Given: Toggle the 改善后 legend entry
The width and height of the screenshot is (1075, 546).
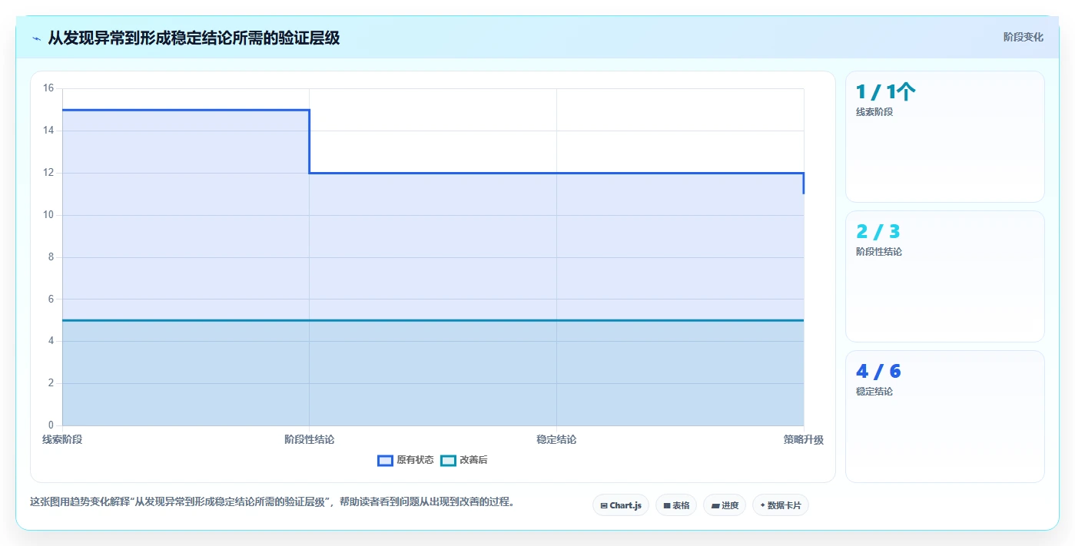Looking at the screenshot, I should coord(464,460).
